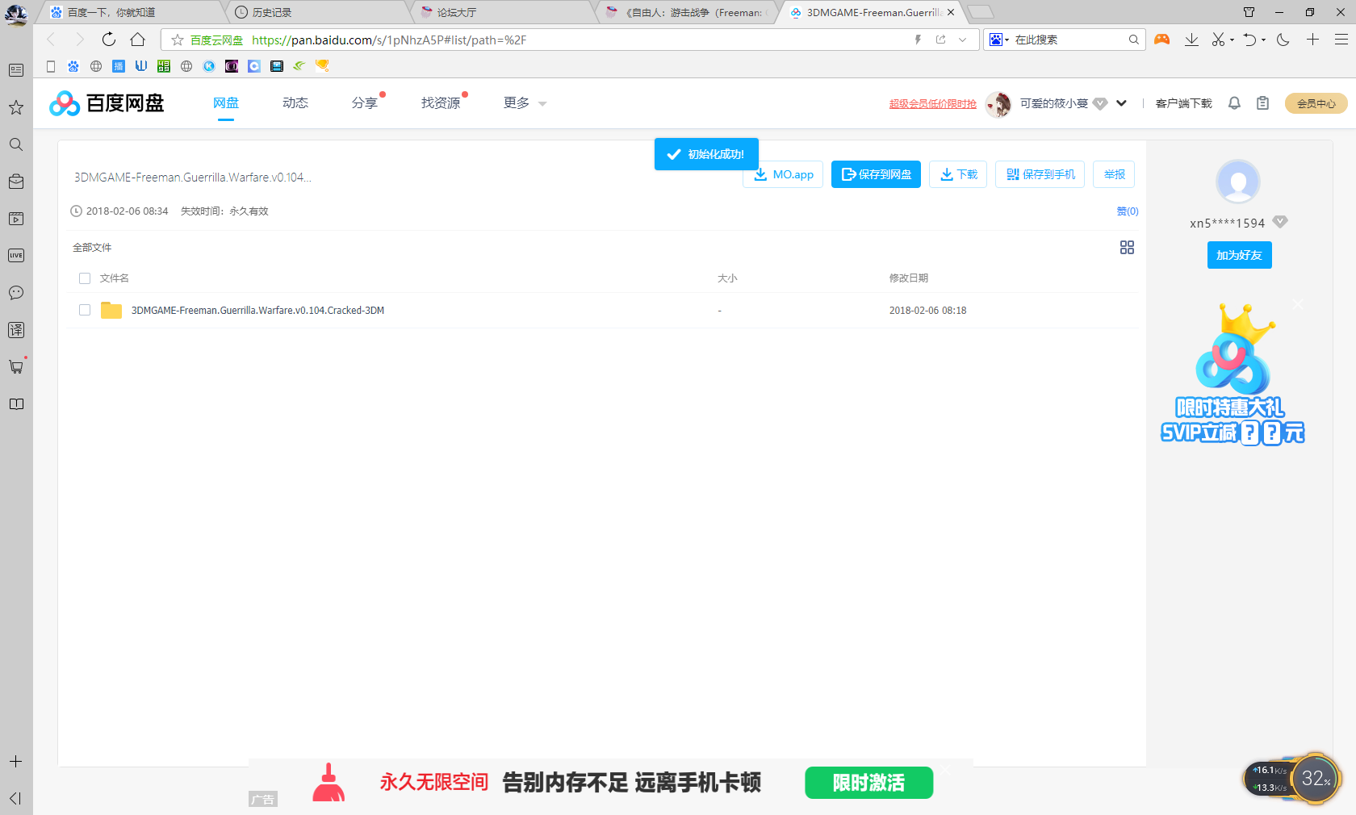Check the 3DMGAME-Freeman folder row checkbox

(85, 310)
